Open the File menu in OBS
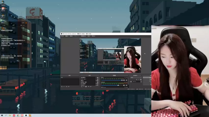The width and height of the screenshot is (209, 117). click(62, 36)
